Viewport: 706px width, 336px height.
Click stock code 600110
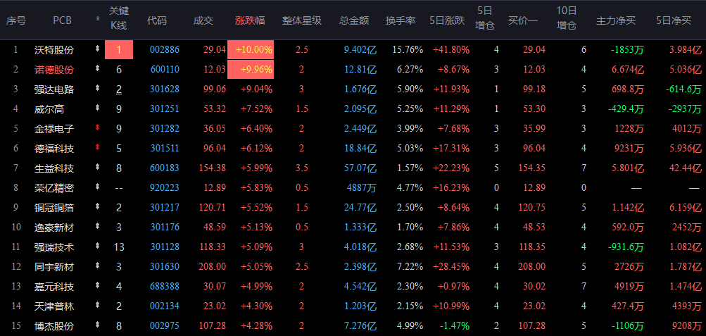point(164,70)
